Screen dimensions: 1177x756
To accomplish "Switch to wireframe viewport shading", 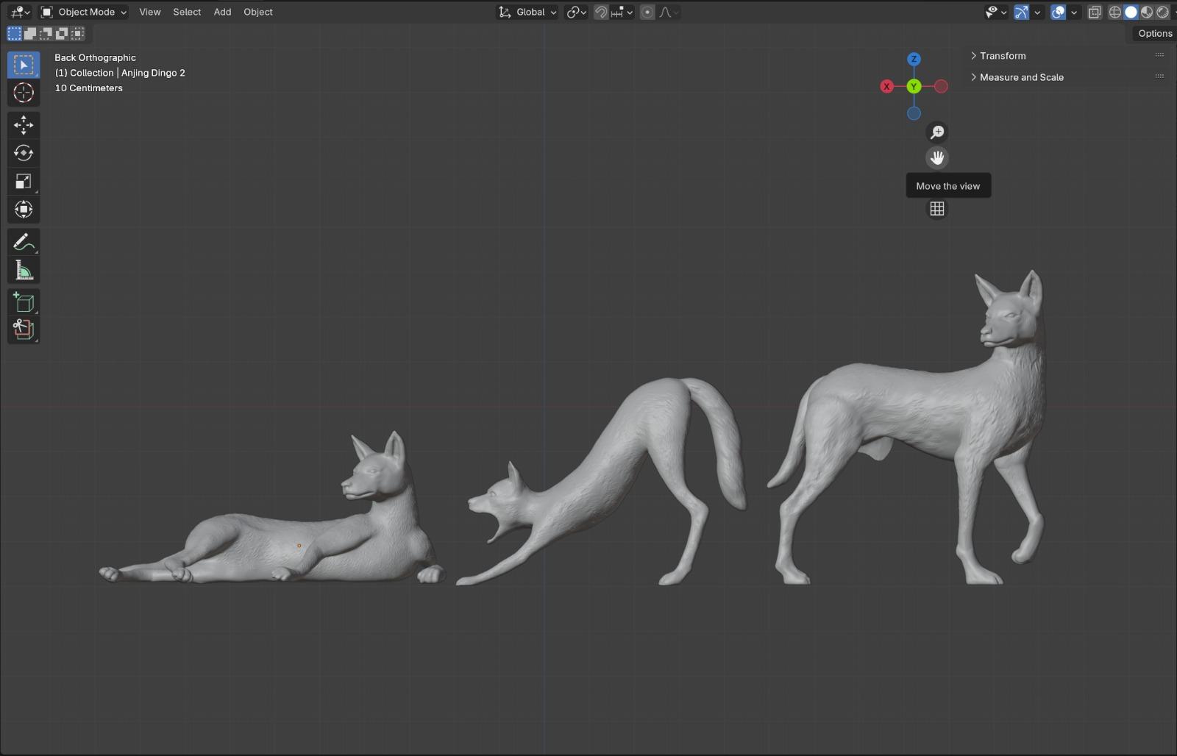I will [1115, 12].
